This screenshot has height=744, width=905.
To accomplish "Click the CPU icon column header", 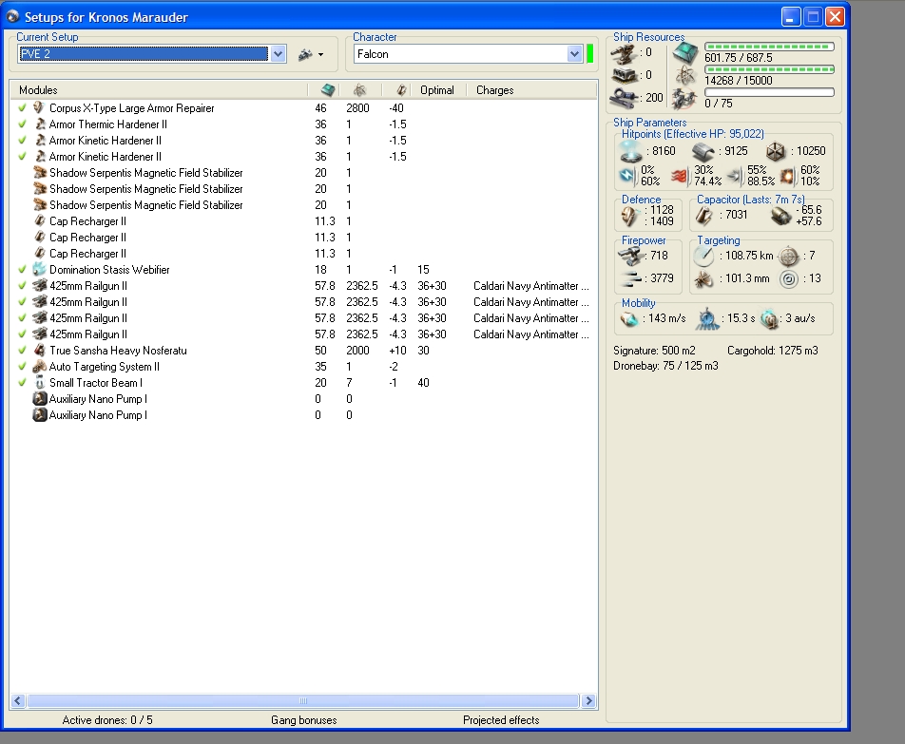I will (x=327, y=90).
